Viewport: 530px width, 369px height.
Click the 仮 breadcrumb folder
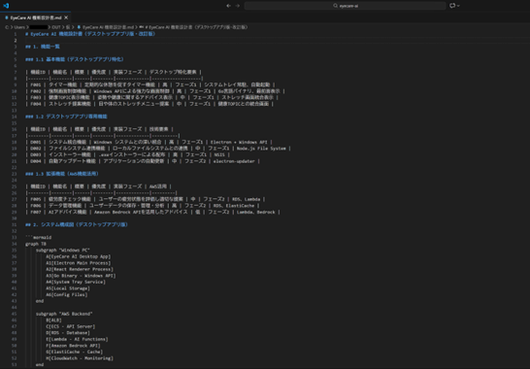point(68,27)
